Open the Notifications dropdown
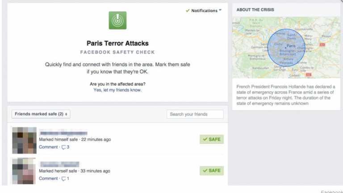 coord(204,11)
